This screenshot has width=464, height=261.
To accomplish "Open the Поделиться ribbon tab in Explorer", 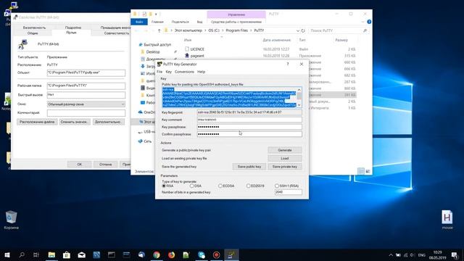I will click(180, 22).
